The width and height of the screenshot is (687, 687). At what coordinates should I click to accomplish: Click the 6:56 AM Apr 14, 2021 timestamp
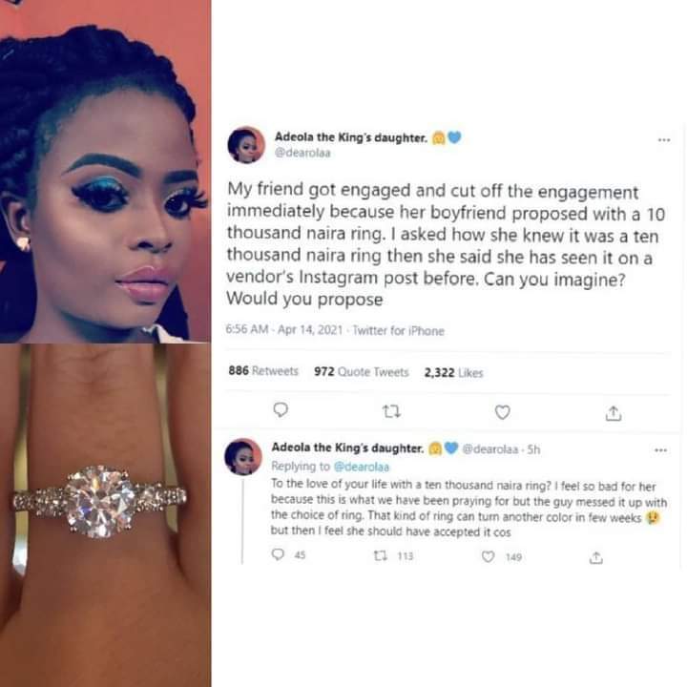coord(284,329)
